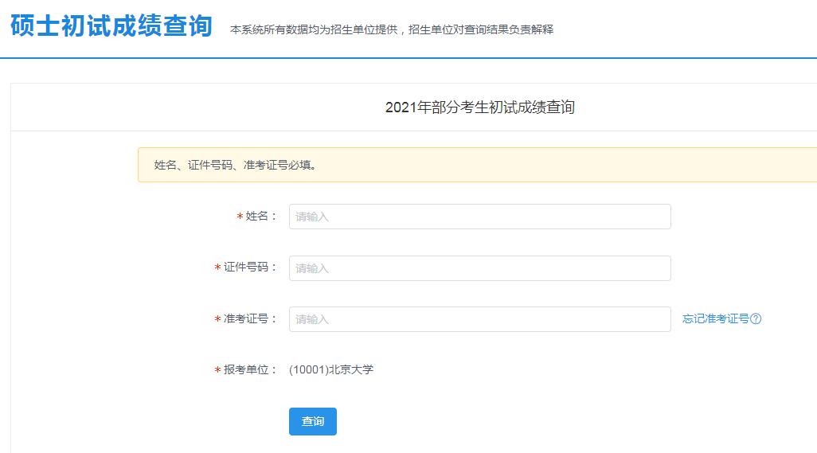Click the red asterisk beside 姓名

tap(240, 217)
